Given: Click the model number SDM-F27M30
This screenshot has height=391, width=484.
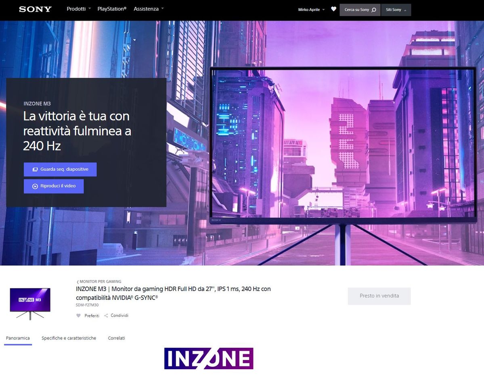Looking at the screenshot, I should pyautogui.click(x=87, y=305).
